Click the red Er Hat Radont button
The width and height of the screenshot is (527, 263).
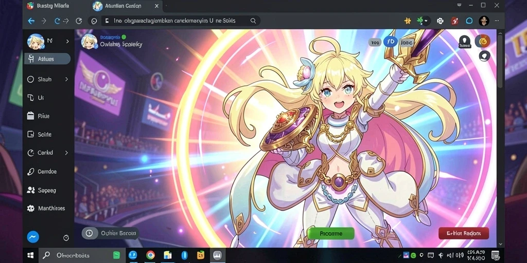click(x=464, y=233)
